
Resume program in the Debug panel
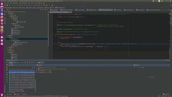click(7, 63)
